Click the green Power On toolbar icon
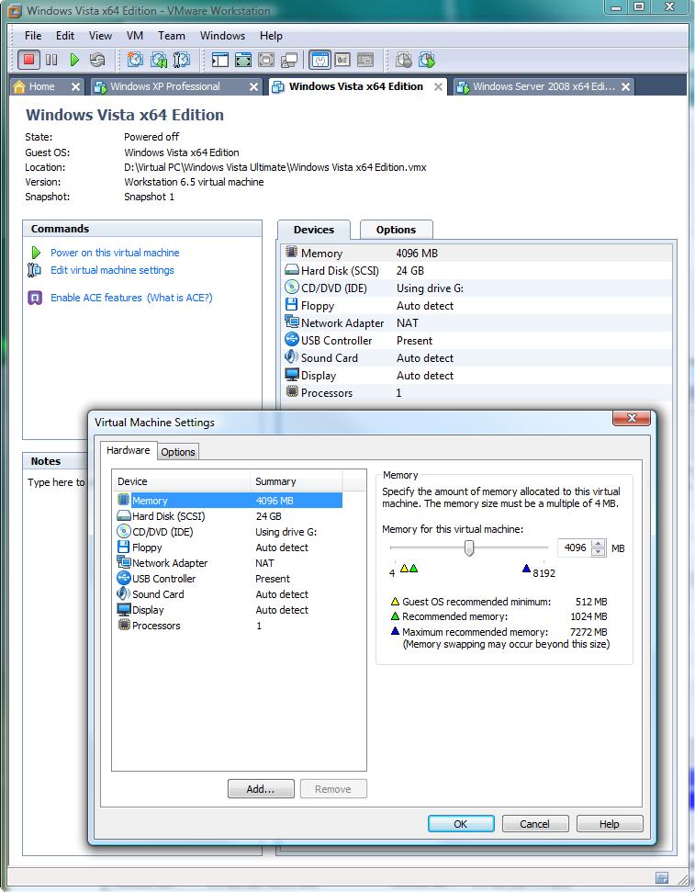The height and width of the screenshot is (892, 695). [74, 60]
